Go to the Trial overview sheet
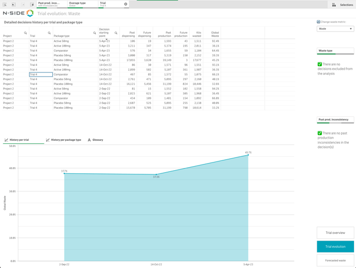This screenshot has height=268, width=356. [335, 233]
